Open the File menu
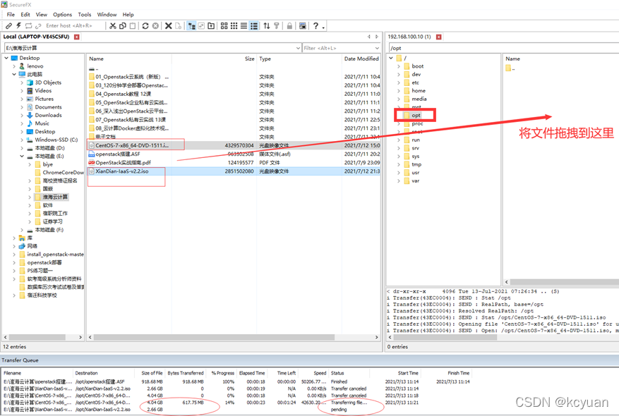The image size is (619, 416). [x=11, y=15]
